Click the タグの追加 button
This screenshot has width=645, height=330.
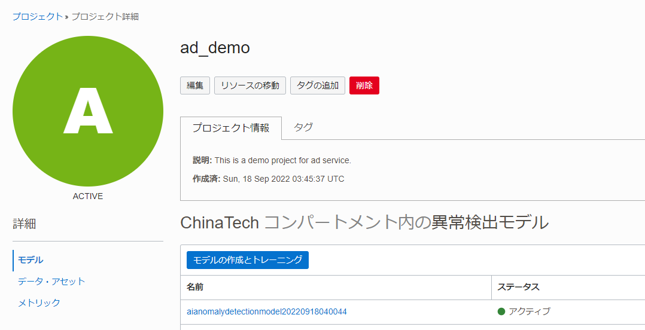coord(318,85)
